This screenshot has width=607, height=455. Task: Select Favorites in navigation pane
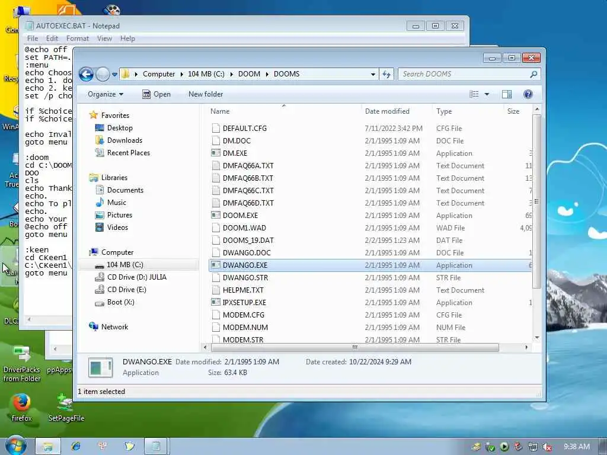pos(115,116)
